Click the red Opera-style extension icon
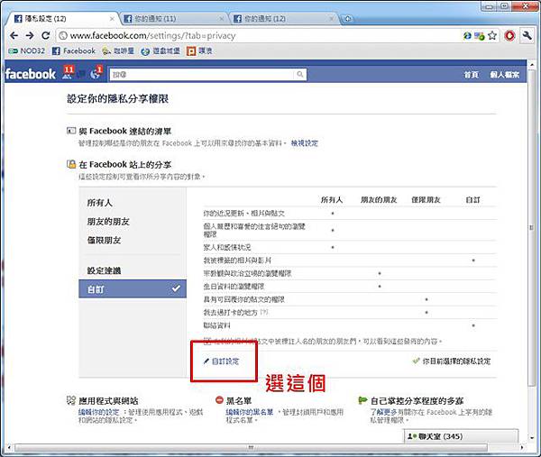 pyautogui.click(x=509, y=35)
